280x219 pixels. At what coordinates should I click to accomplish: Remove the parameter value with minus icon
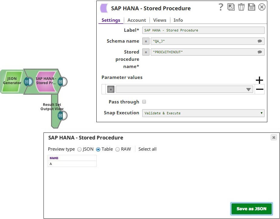[260, 89]
